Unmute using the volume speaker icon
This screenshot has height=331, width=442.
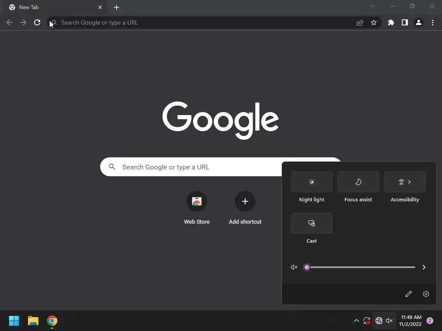[294, 267]
